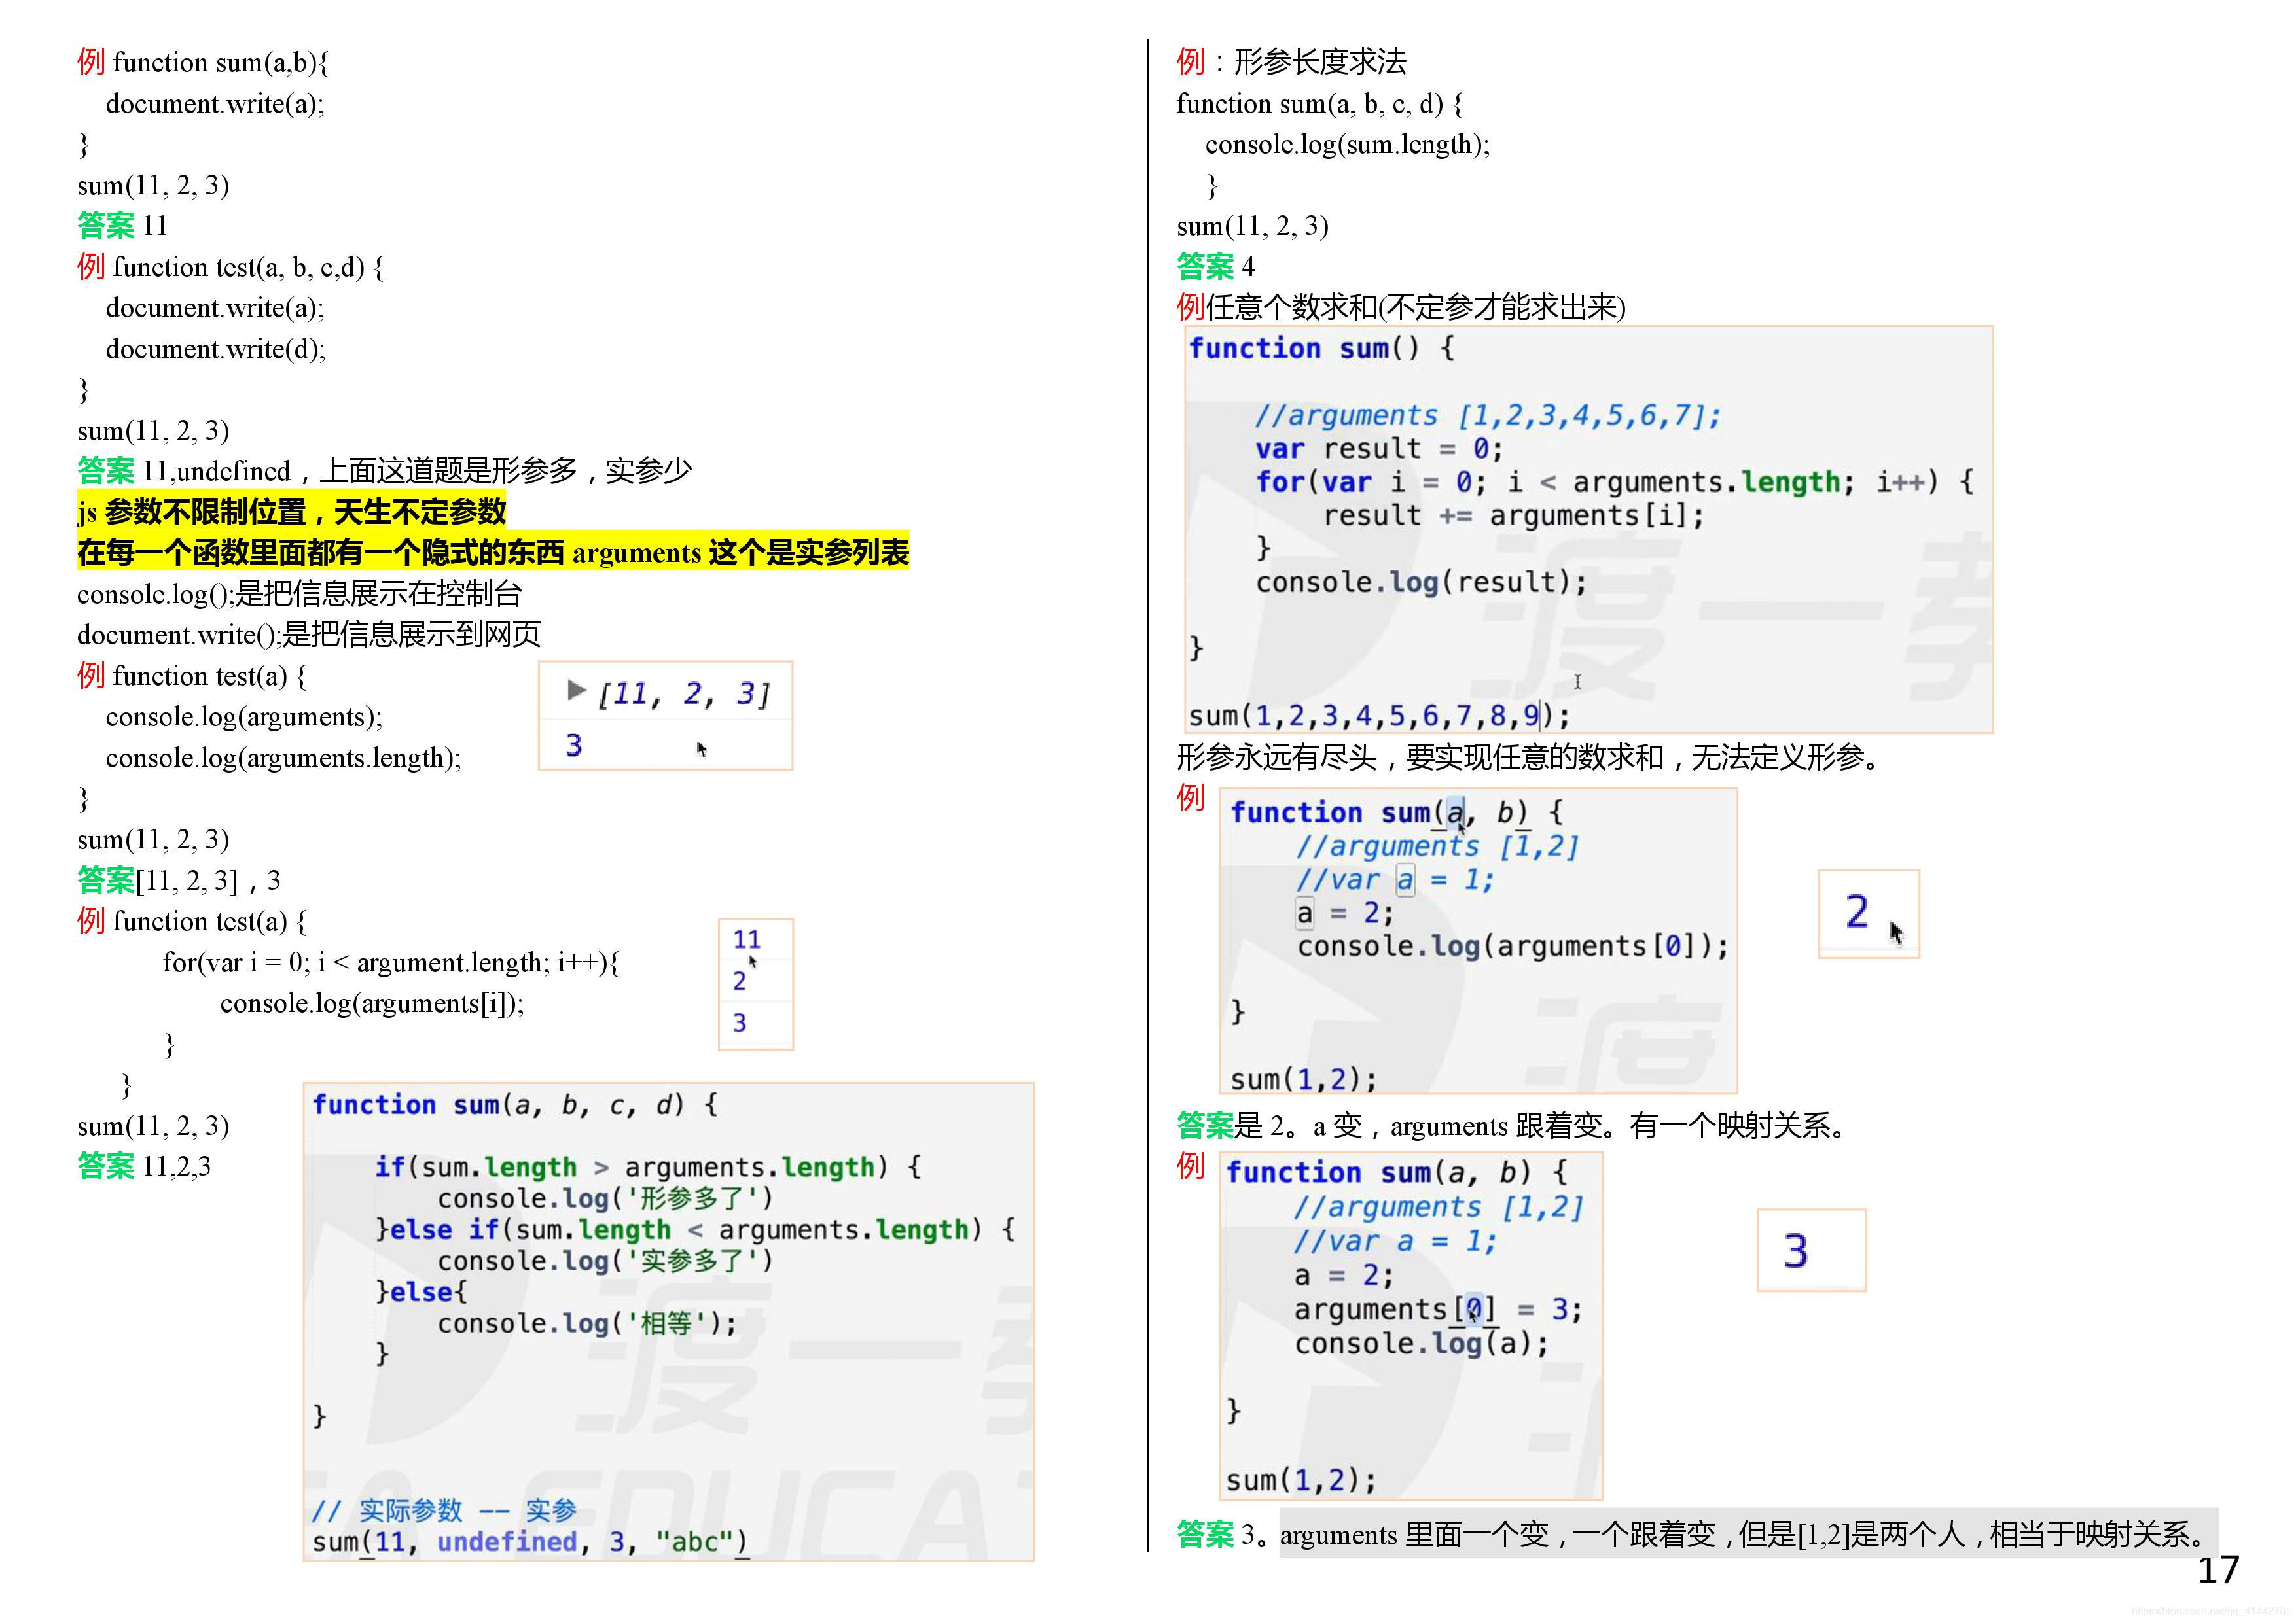
Task: Click the line '例 function test(a, b, c,d) {'
Action: pos(231,267)
